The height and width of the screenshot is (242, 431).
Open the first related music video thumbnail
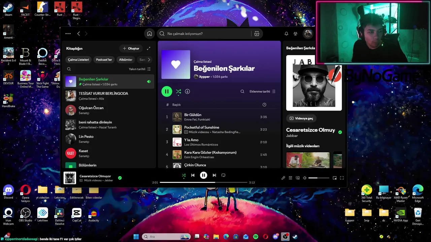308,160
